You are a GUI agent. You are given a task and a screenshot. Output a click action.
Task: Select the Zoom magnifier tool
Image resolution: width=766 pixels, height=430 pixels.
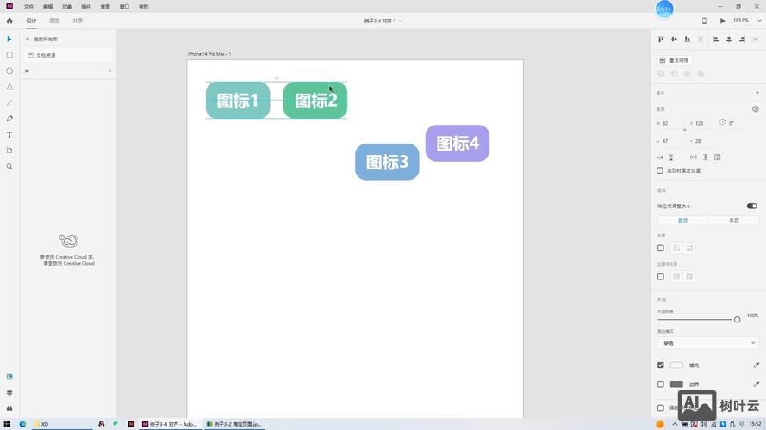click(9, 166)
